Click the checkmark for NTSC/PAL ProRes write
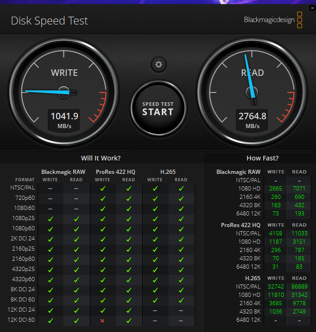 point(103,189)
